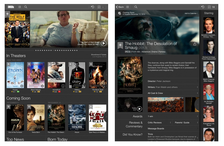Expand Trivia entry

click(173, 136)
